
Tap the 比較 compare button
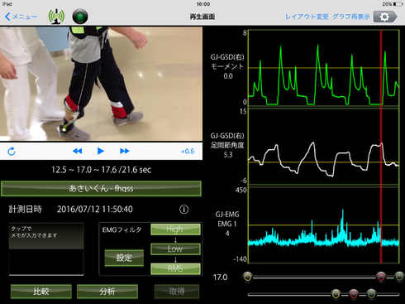tap(41, 292)
